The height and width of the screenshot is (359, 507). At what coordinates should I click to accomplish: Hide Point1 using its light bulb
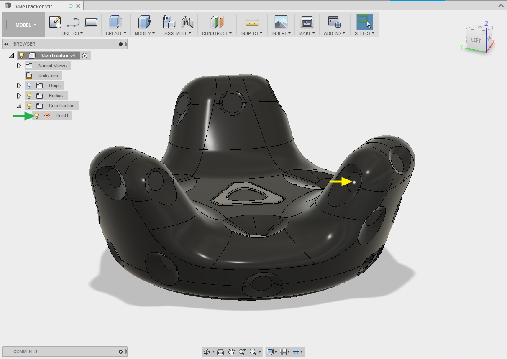37,116
